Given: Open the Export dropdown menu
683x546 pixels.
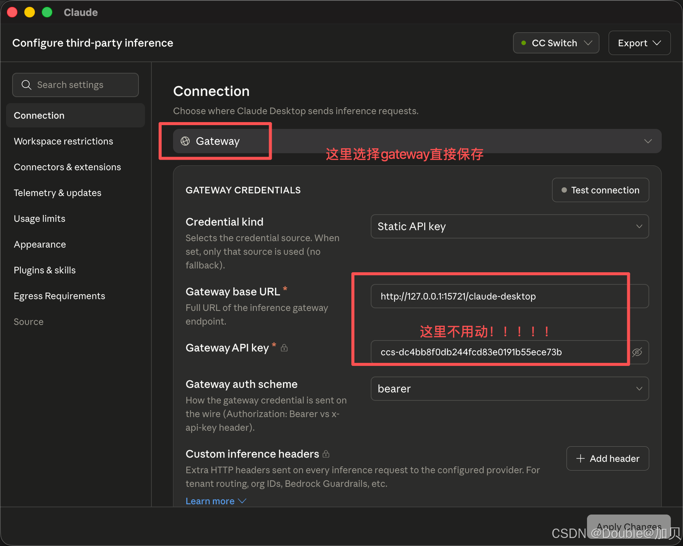Looking at the screenshot, I should coord(639,43).
